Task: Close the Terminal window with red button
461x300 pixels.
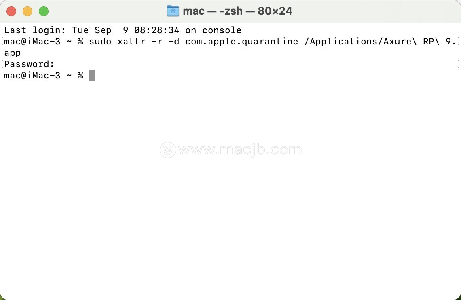Action: (x=11, y=11)
